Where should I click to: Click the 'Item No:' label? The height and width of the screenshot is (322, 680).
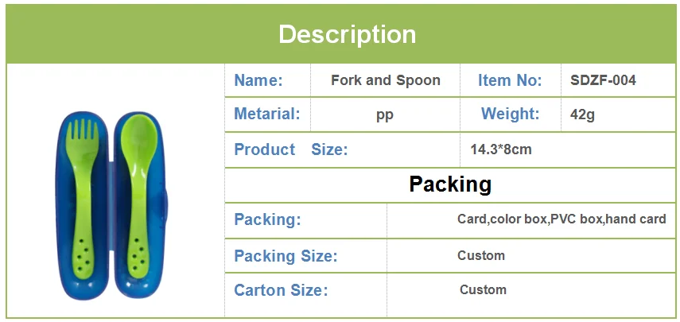tap(510, 80)
